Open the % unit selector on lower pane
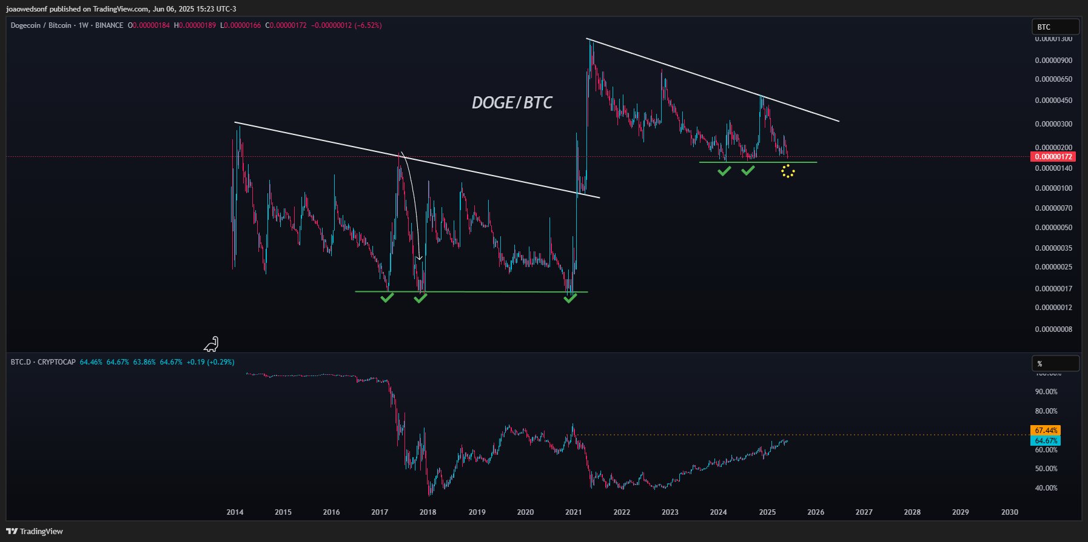The image size is (1088, 542). click(x=1055, y=363)
